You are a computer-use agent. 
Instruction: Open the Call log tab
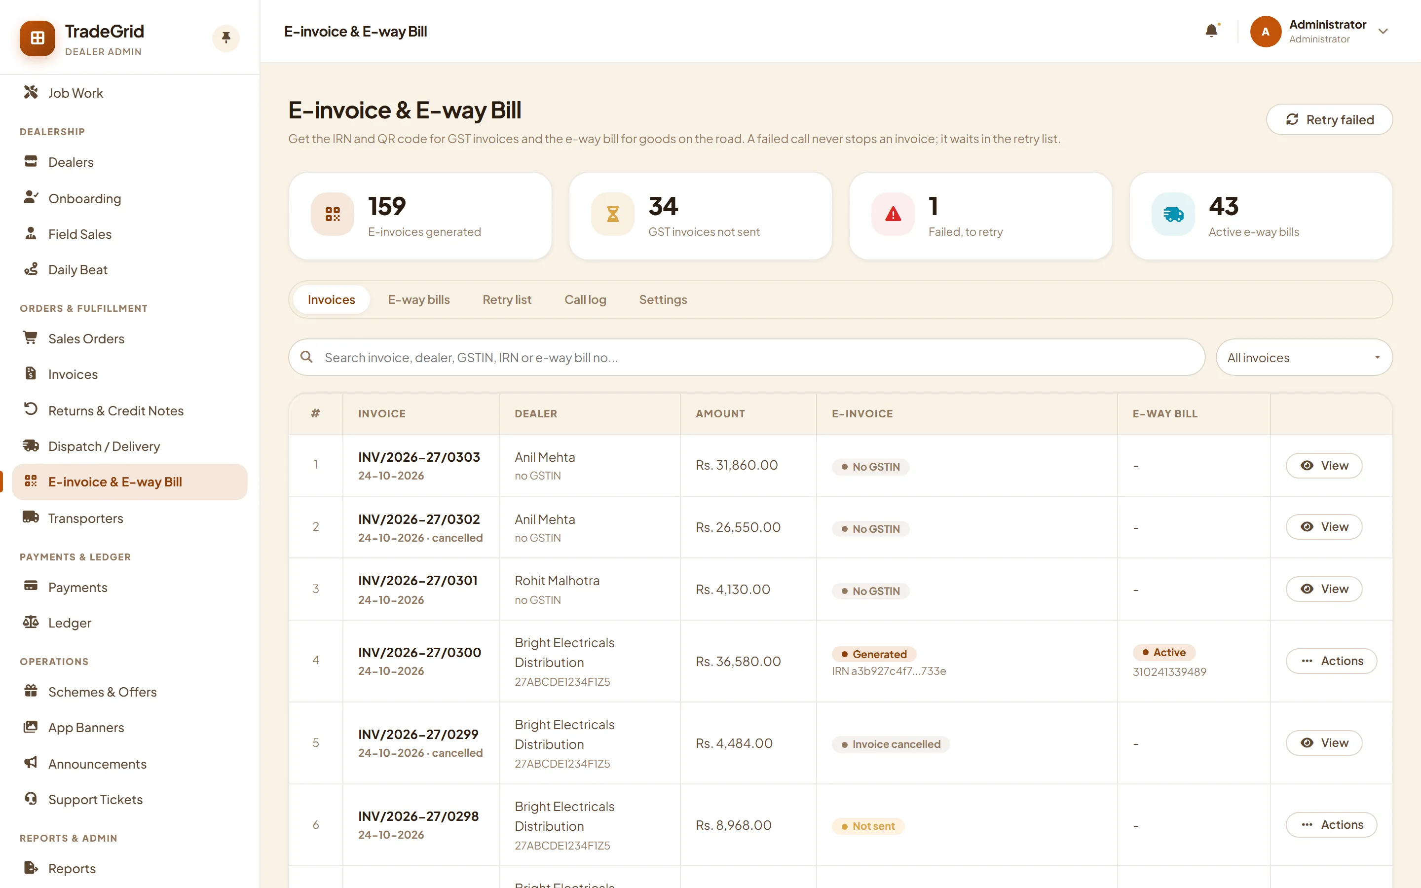click(x=585, y=299)
